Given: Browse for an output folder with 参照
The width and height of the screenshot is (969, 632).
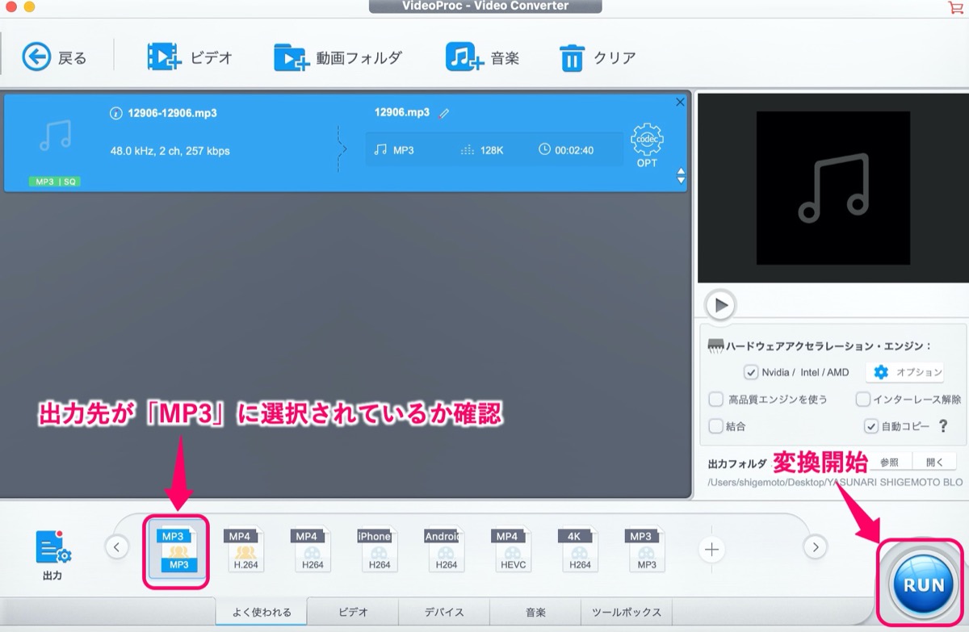Looking at the screenshot, I should click(889, 462).
